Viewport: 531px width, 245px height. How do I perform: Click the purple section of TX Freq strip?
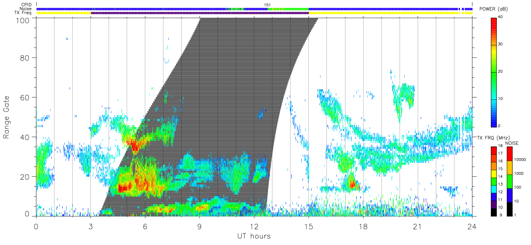point(200,13)
